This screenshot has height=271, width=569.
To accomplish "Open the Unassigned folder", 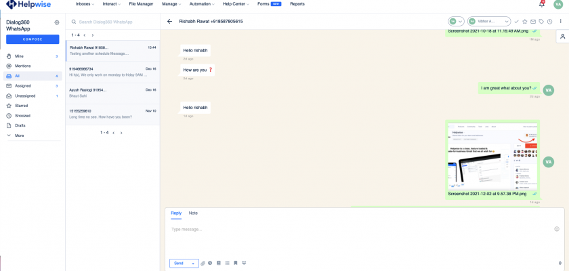I will point(25,96).
